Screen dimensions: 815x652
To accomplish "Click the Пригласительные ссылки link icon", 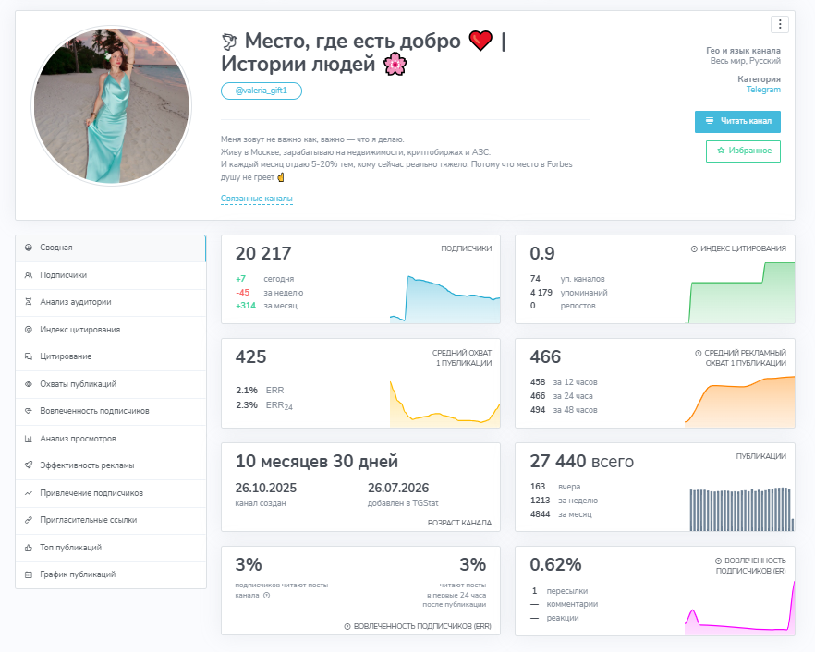I will coord(29,520).
